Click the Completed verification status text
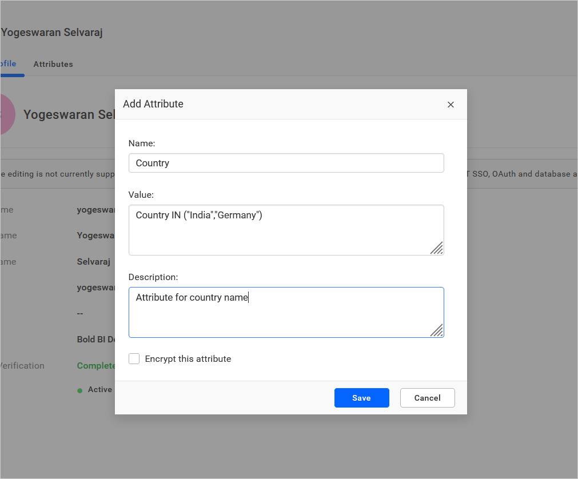Image resolution: width=578 pixels, height=479 pixels. coord(95,365)
